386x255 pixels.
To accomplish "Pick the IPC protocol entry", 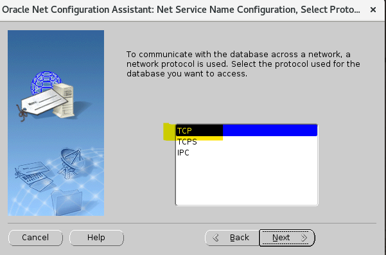I will click(247, 153).
